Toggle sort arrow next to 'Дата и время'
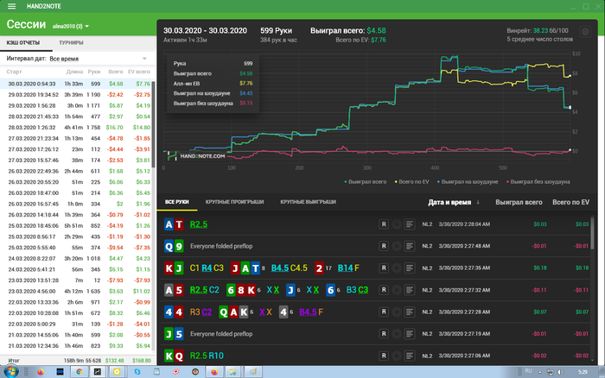 pos(478,202)
